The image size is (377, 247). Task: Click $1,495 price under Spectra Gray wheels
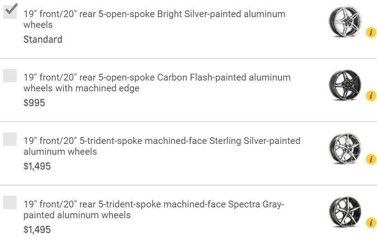point(37,230)
